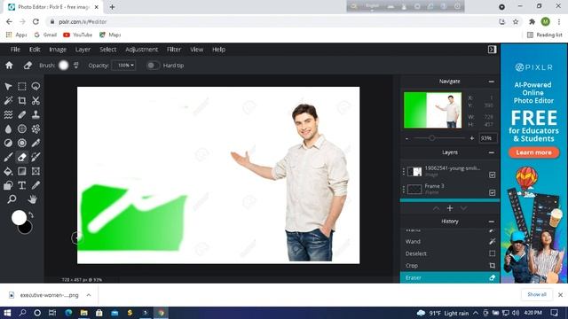Select the Arrange arrow tool
568x319 pixels.
[8, 87]
